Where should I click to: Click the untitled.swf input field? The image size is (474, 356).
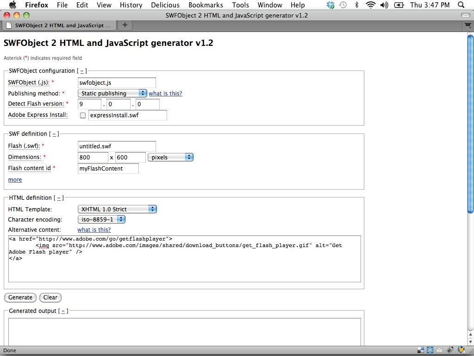tap(117, 146)
